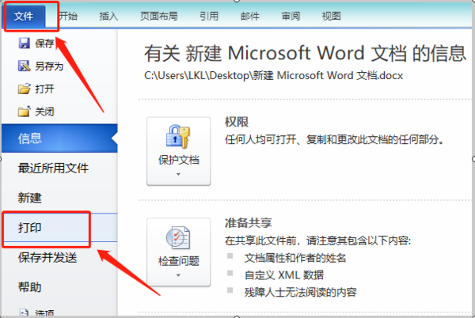The image size is (475, 318).
Task: Click the 选项 icon at the bottom
Action: pyautogui.click(x=24, y=312)
